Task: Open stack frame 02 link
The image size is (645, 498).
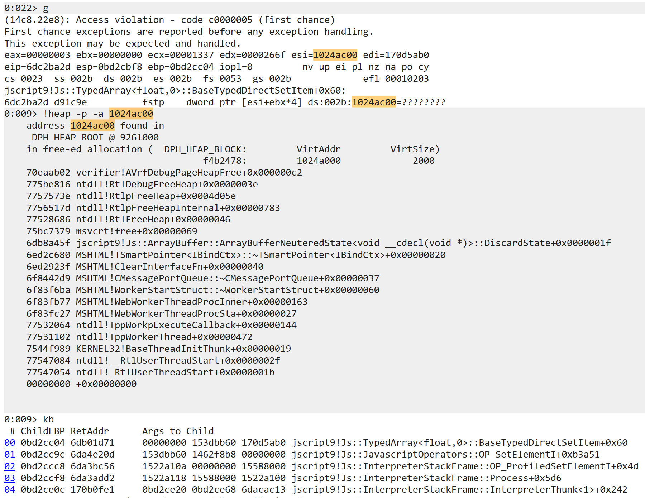Action: pyautogui.click(x=10, y=466)
